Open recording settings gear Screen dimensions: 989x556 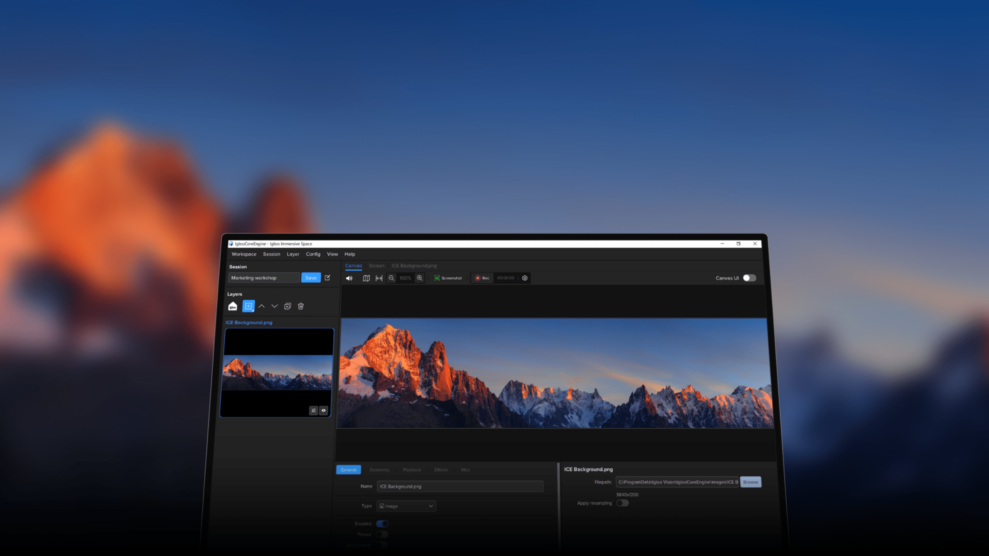(x=525, y=278)
